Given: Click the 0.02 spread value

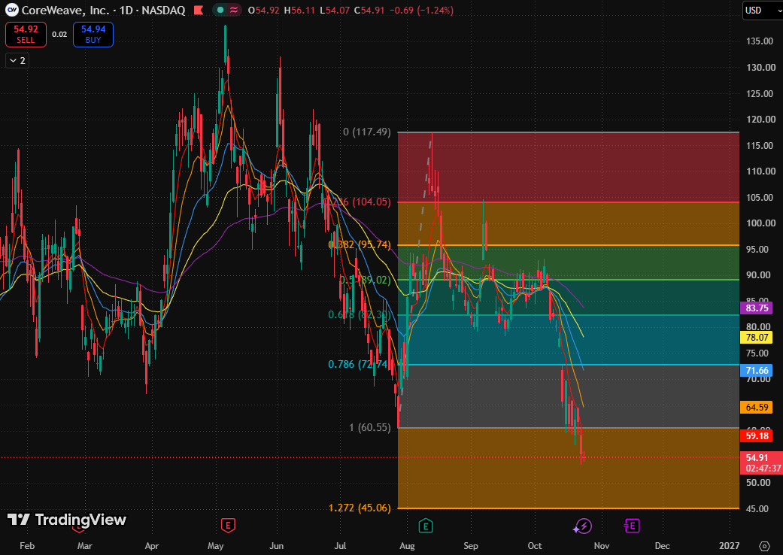Looking at the screenshot, I should click(59, 35).
